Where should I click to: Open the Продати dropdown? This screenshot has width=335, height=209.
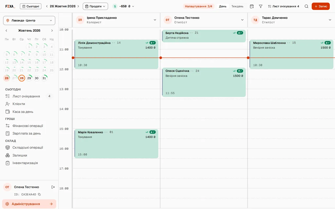point(95,6)
